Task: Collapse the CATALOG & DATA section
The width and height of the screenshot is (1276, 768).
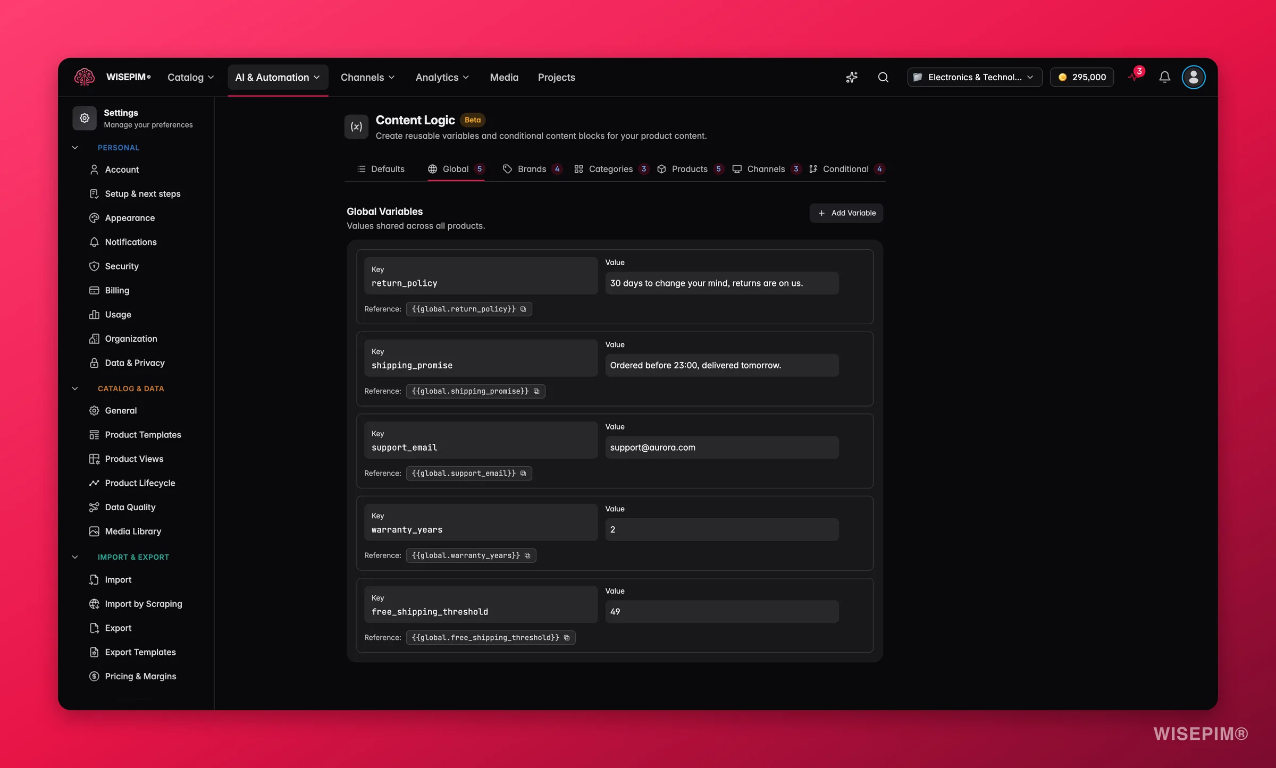Action: tap(75, 389)
